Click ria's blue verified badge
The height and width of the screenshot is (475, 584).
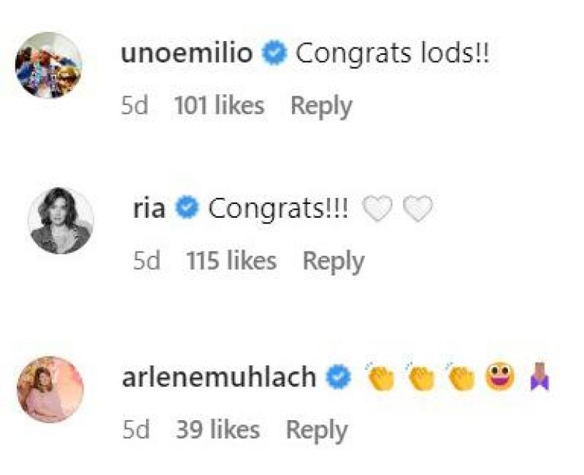click(188, 209)
